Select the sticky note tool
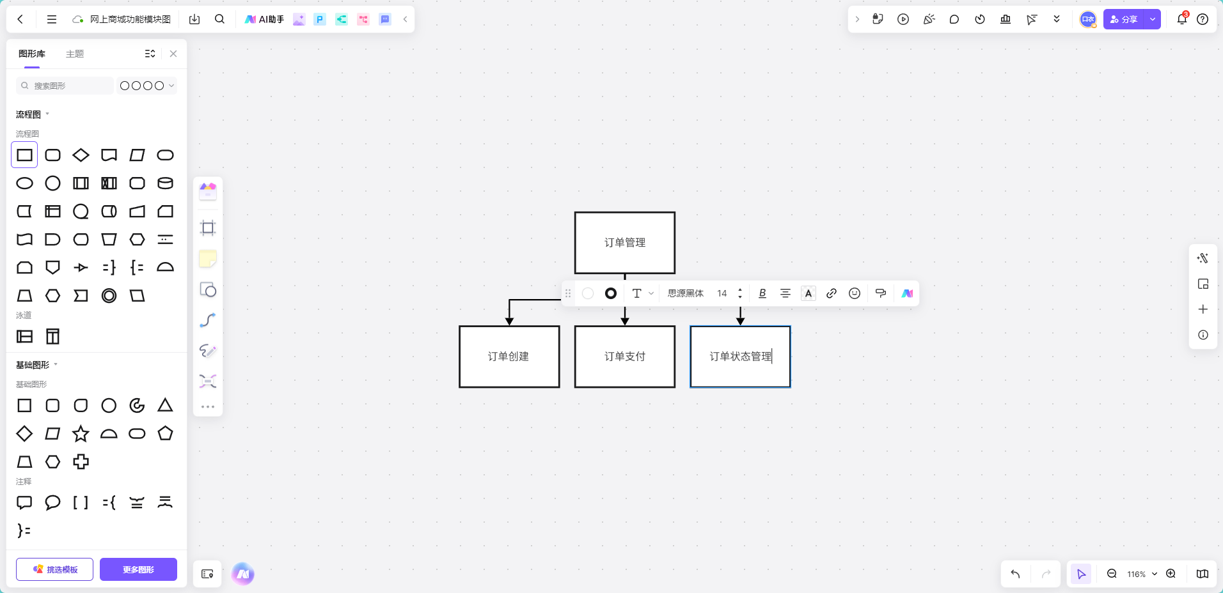Image resolution: width=1223 pixels, height=593 pixels. (x=208, y=259)
